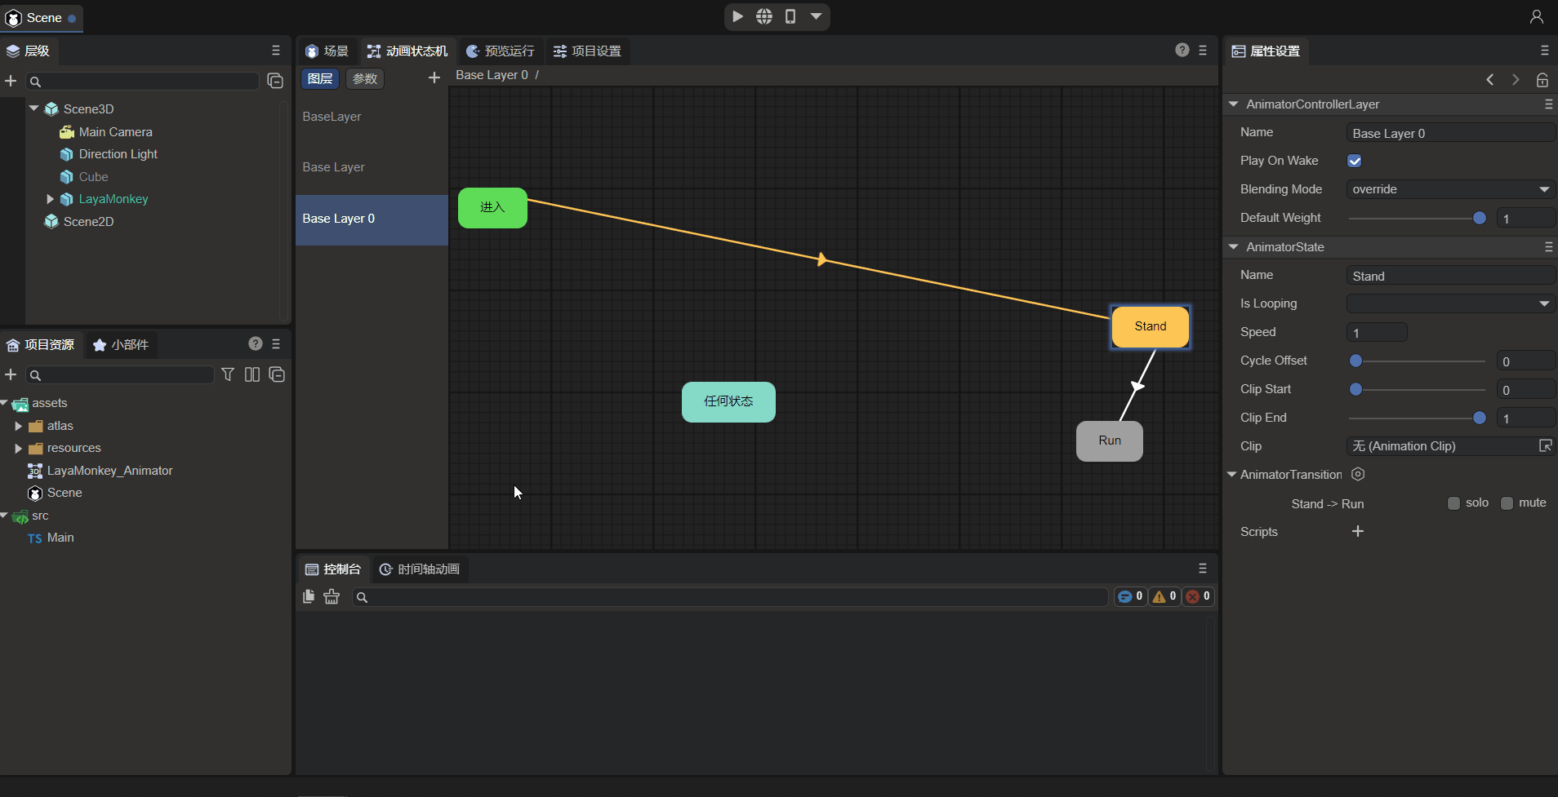The width and height of the screenshot is (1558, 797).
Task: Switch to the 时间轴动画 tab
Action: point(420,569)
